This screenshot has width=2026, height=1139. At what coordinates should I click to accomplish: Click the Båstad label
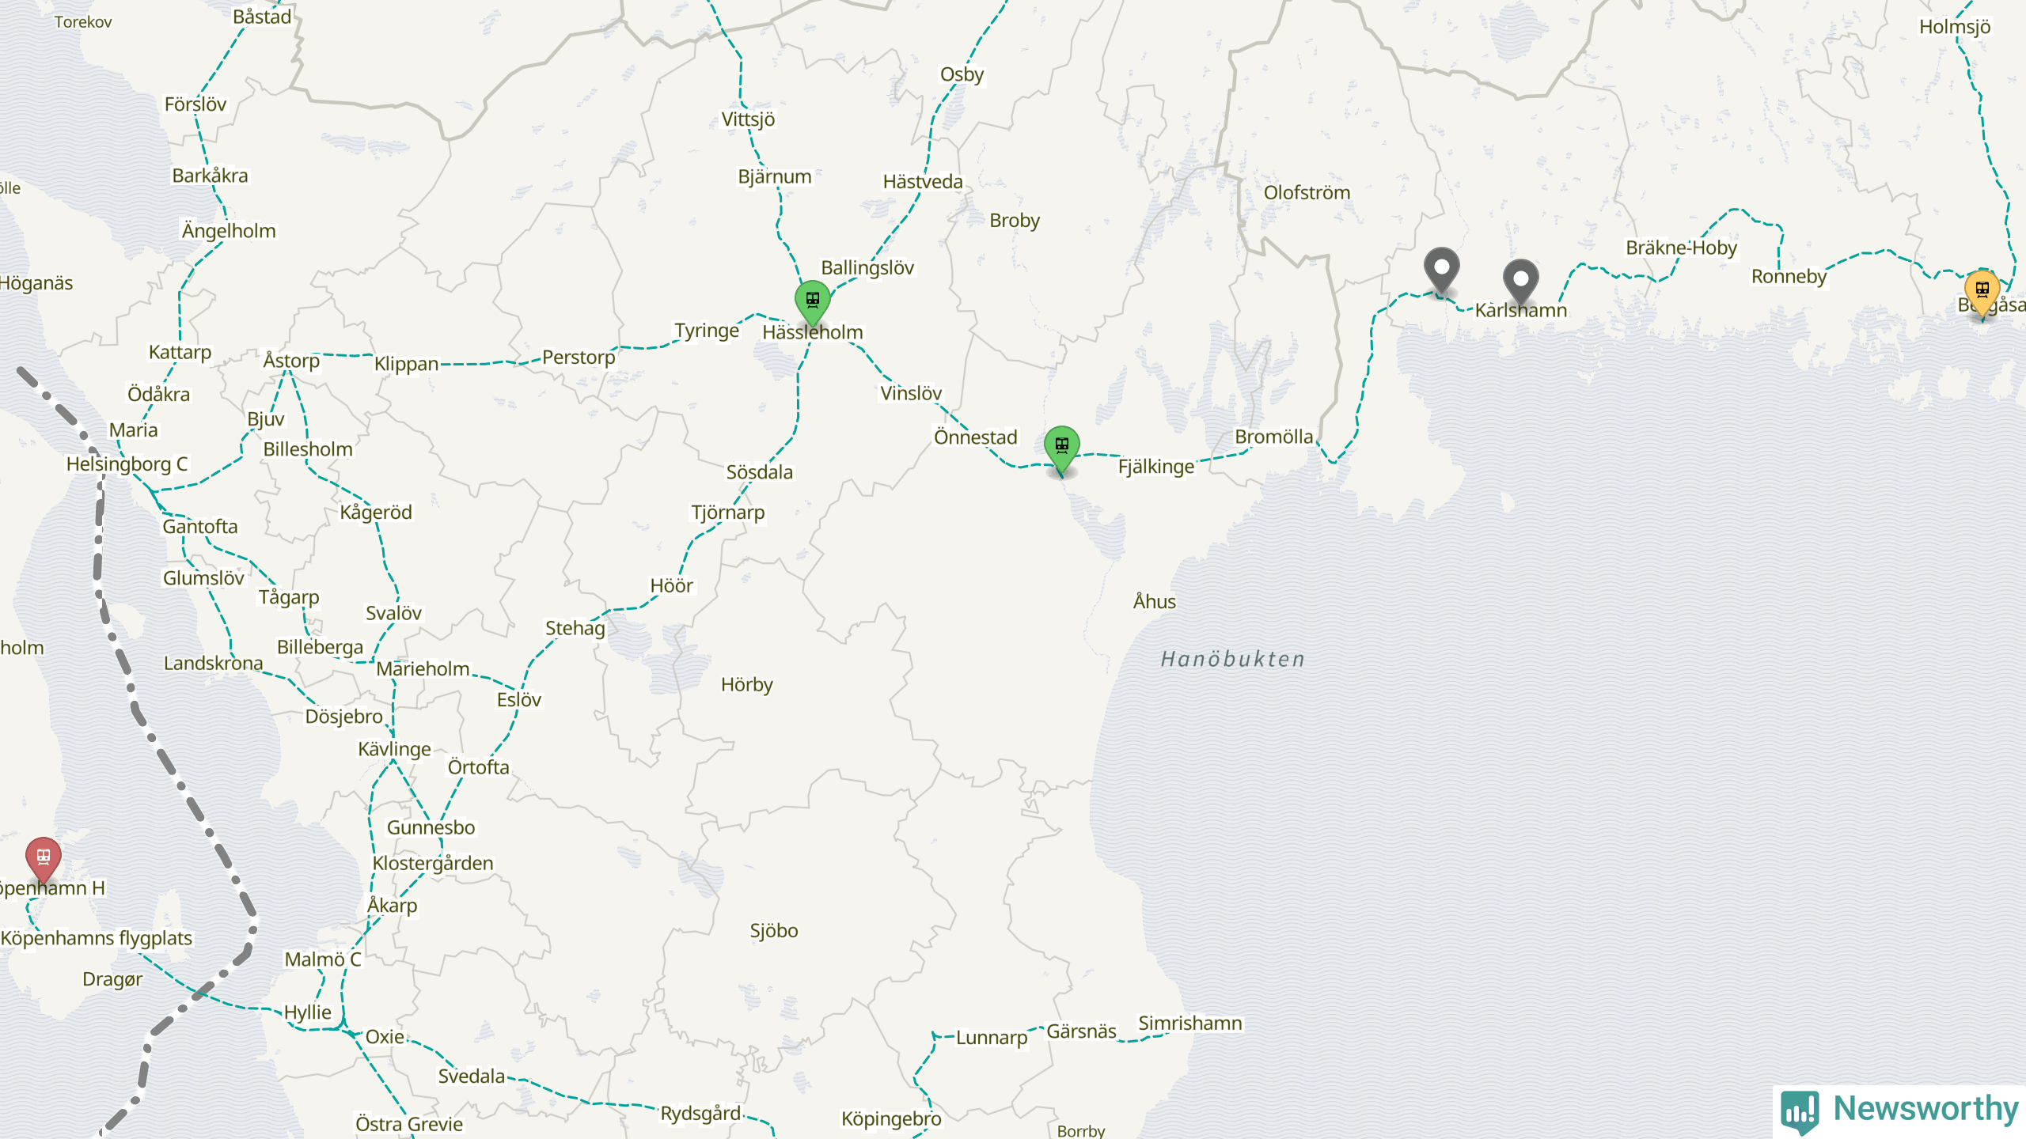point(262,17)
